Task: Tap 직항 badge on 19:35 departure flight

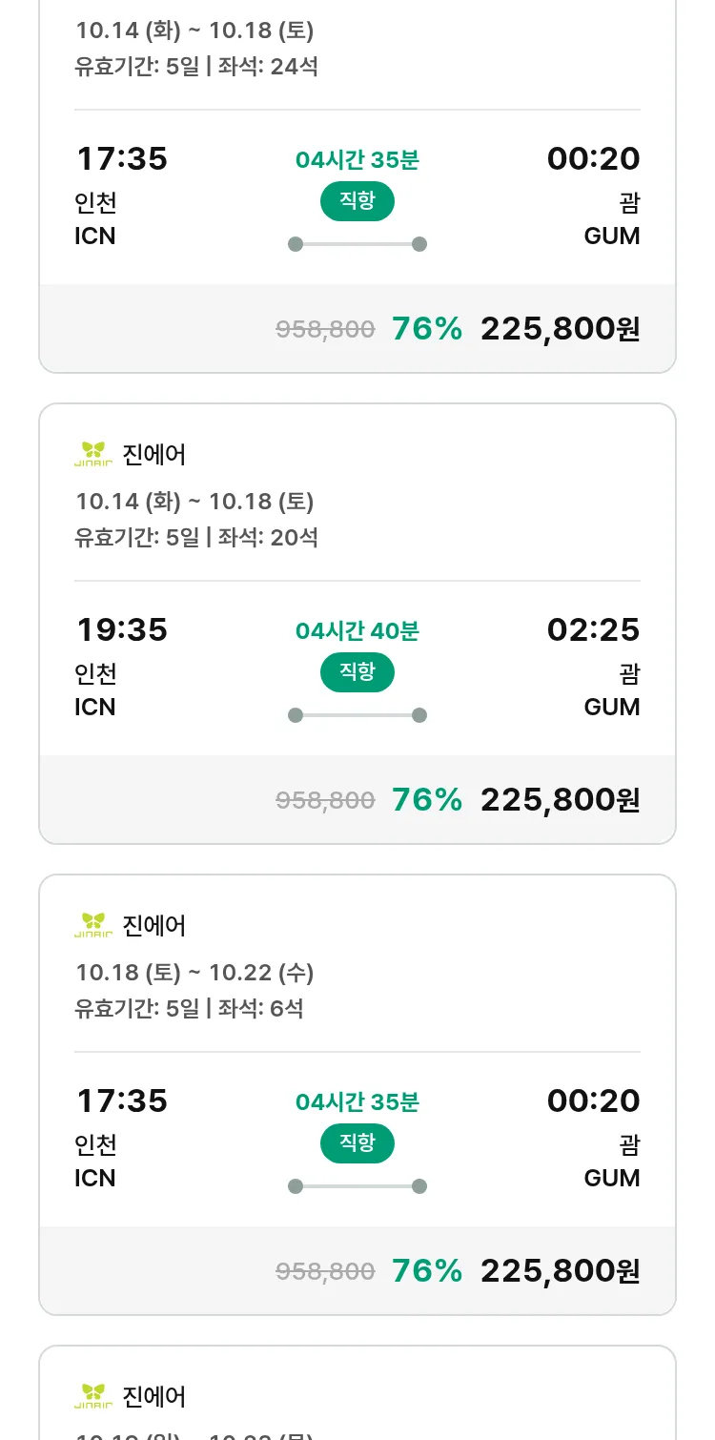Action: click(357, 672)
